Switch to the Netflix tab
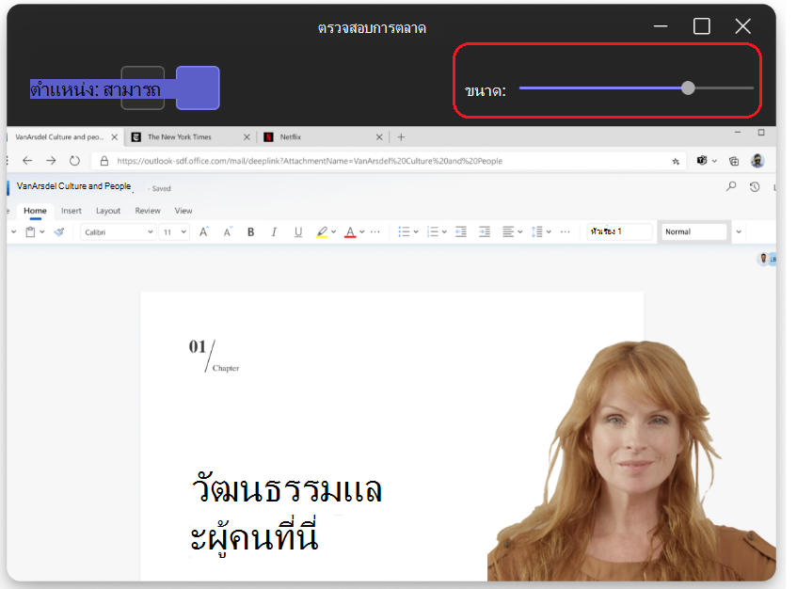 290,137
